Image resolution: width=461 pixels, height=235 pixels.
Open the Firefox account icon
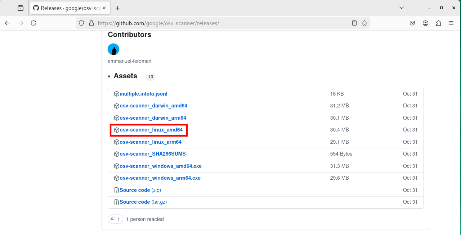425,23
